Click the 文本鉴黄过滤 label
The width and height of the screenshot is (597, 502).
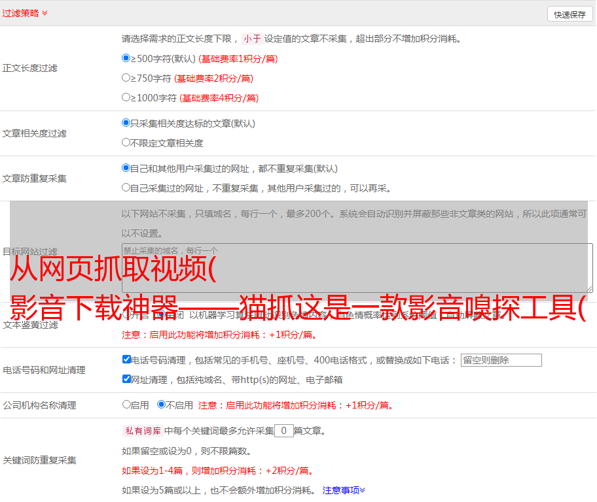[x=31, y=325]
